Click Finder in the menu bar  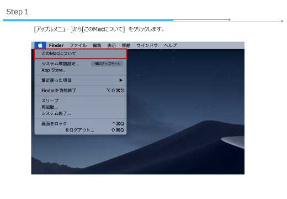[x=56, y=45]
